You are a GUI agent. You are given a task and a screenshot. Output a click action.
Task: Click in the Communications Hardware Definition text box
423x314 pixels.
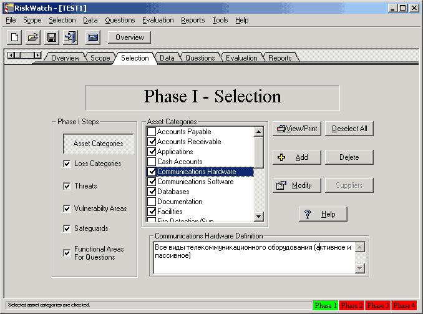(x=254, y=258)
